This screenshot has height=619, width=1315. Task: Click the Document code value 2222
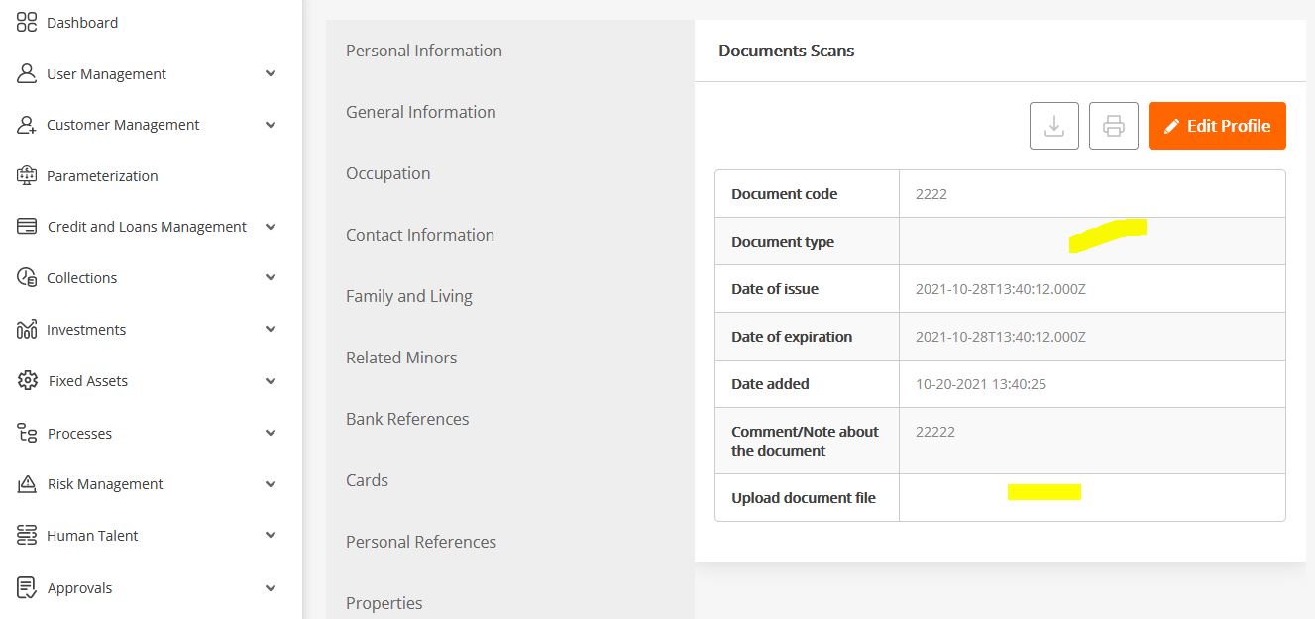coord(931,194)
